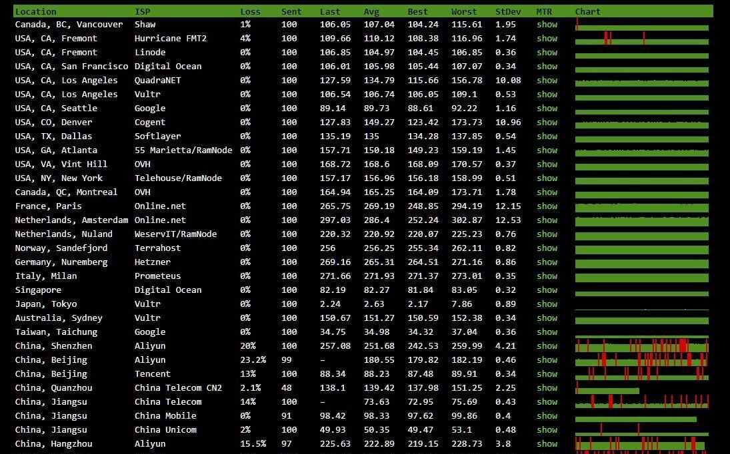Select the text 'Germany, Nuremberg'
This screenshot has height=454, width=730.
61,262
